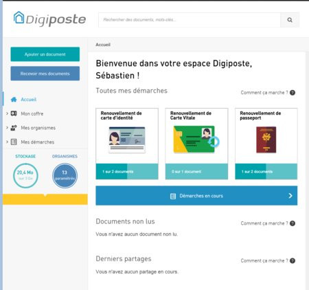Image resolution: width=309 pixels, height=290 pixels.
Task: Click the document search input field
Action: (x=190, y=20)
